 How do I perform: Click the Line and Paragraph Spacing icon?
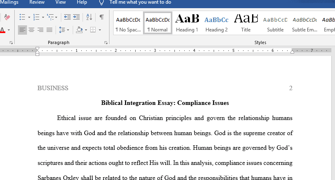click(62, 30)
